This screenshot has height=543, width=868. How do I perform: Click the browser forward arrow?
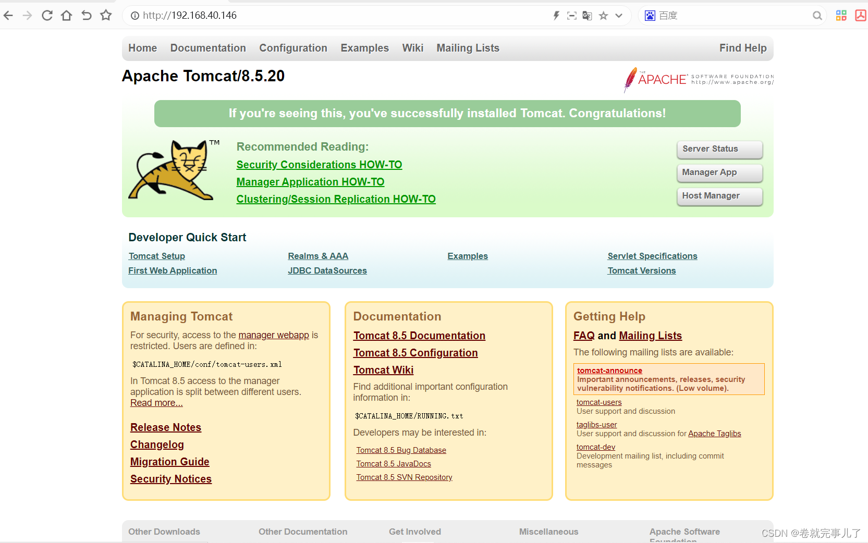pos(28,16)
